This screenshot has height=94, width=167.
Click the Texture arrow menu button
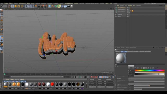pos(129,78)
